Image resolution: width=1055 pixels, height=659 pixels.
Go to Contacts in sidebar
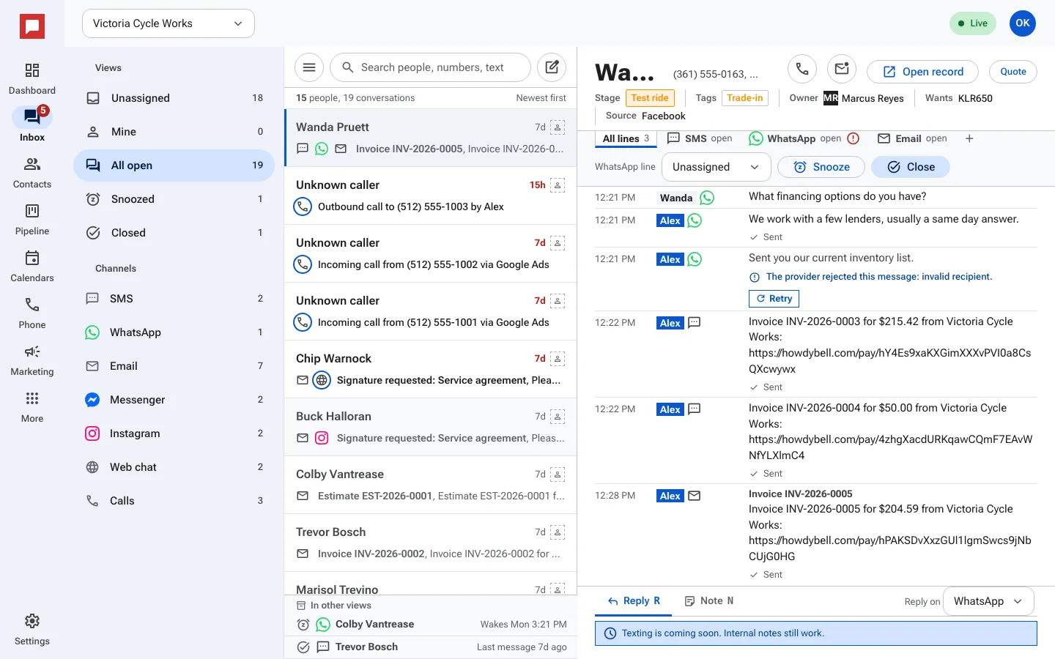(32, 173)
